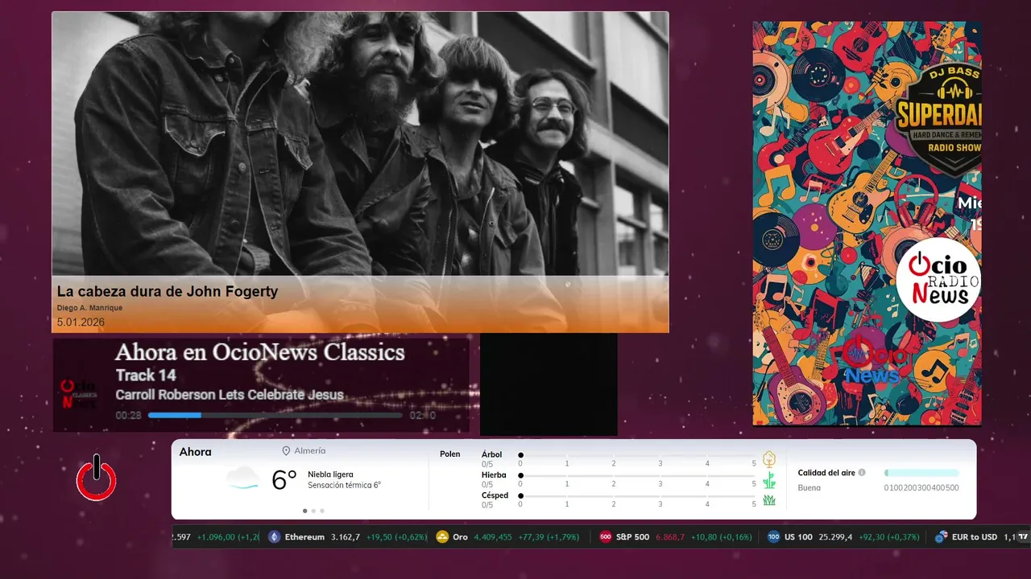Click the Oro gold ticker icon

(442, 537)
